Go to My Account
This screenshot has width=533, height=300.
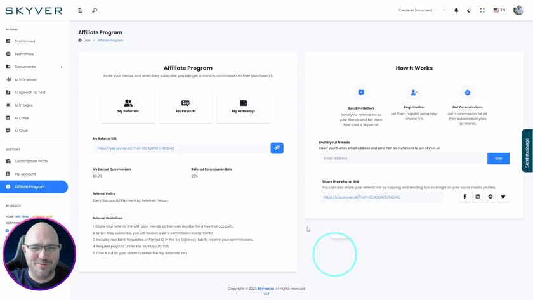point(25,174)
